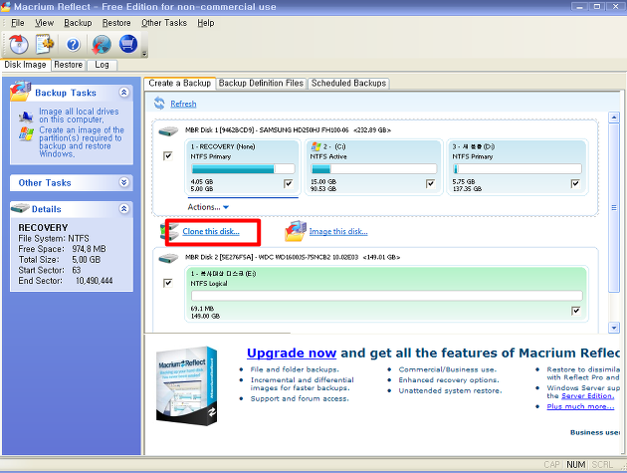Click the image all local drives icon
The image size is (627, 473).
[26, 117]
